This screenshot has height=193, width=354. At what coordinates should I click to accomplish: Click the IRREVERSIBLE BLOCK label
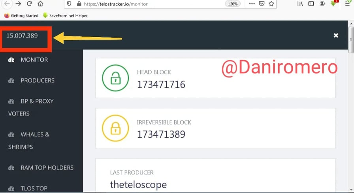(164, 122)
